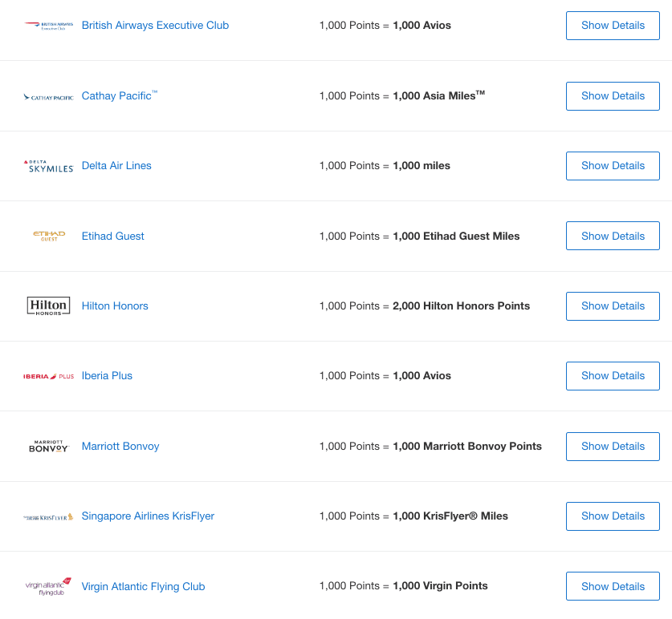Open the Hilton Honors partner link
The height and width of the screenshot is (619, 672).
tap(114, 305)
